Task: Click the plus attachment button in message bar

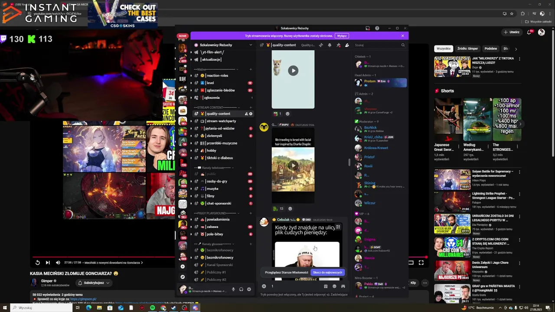Action: point(264,286)
